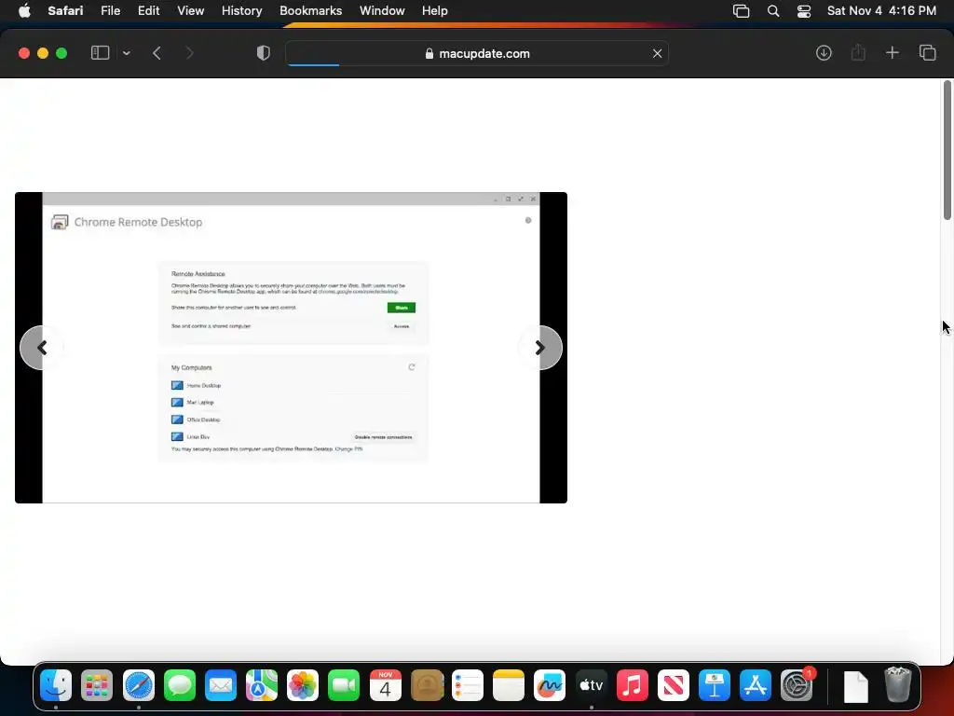954x716 pixels.
Task: Open Calendar from the Dock
Action: pos(385,685)
